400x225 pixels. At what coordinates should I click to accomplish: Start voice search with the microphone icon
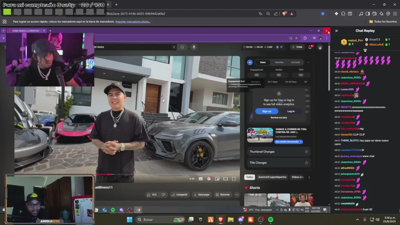(x=194, y=47)
